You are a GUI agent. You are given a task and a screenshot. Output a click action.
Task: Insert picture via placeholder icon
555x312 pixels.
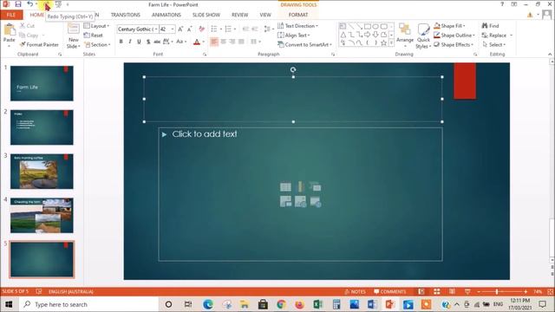(x=285, y=202)
